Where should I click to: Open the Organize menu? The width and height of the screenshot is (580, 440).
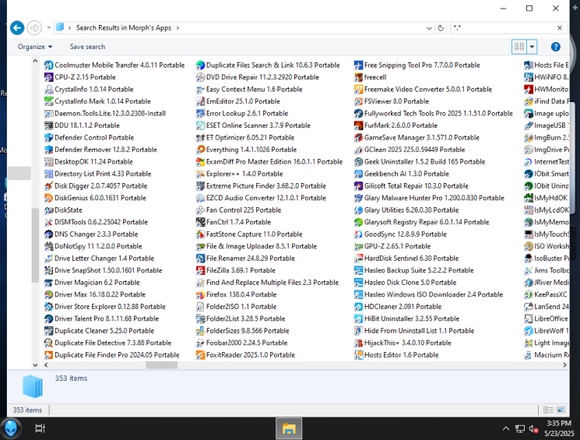coord(35,47)
